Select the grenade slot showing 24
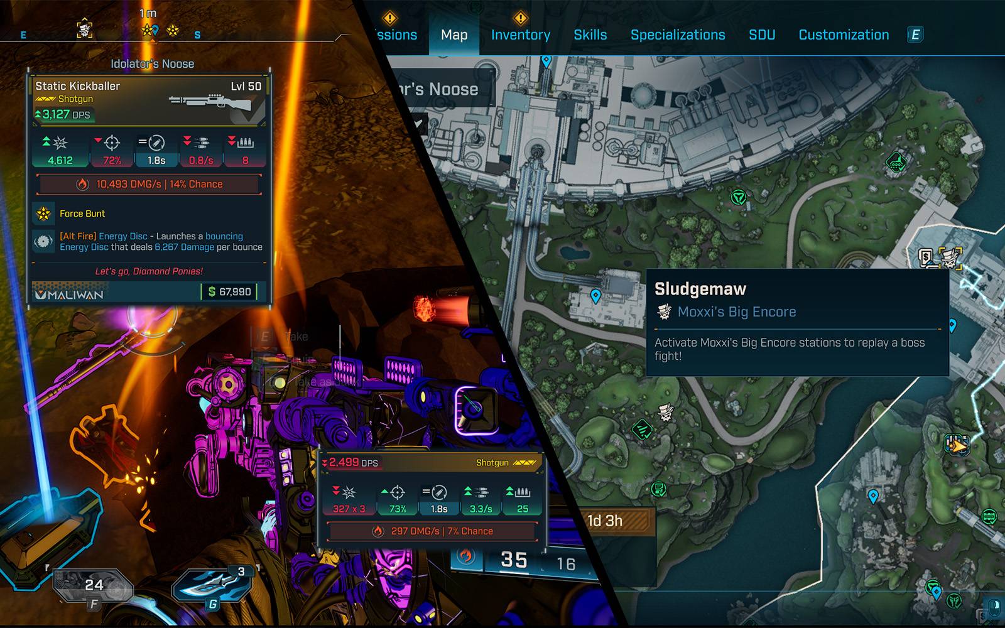Image resolution: width=1005 pixels, height=628 pixels. click(x=93, y=586)
